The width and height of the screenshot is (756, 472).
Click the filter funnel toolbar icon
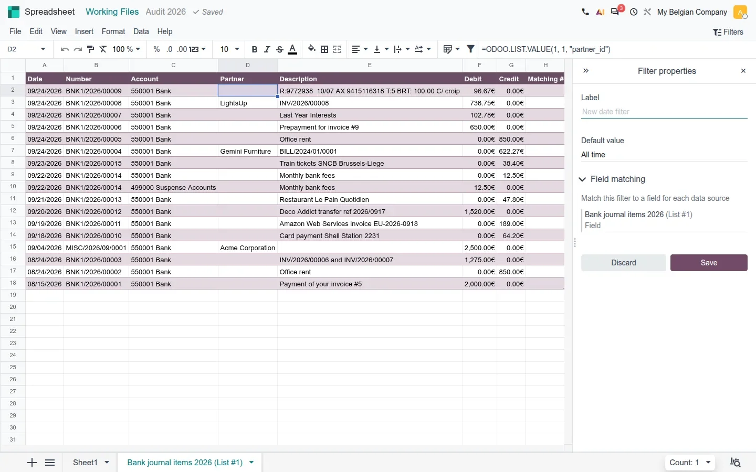click(x=471, y=49)
